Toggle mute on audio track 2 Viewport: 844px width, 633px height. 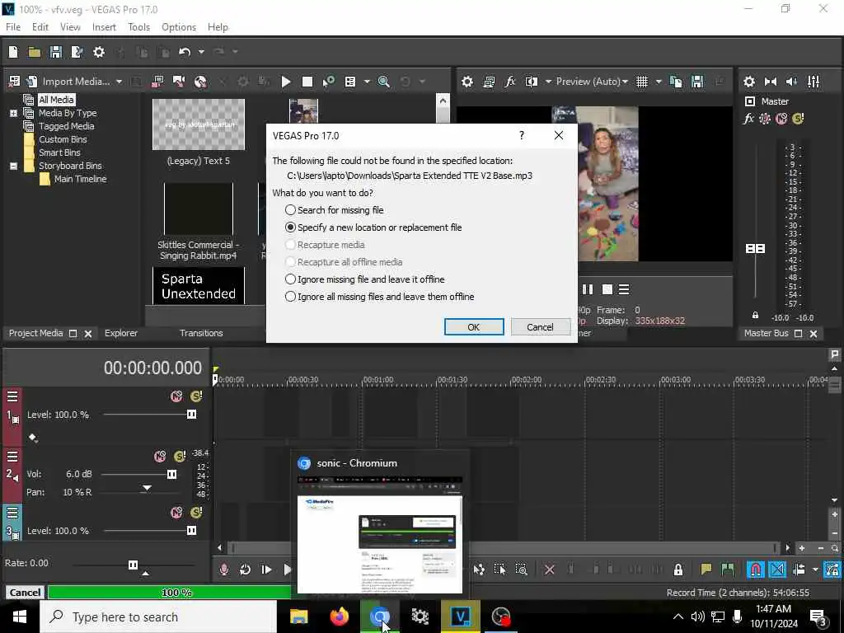coord(160,457)
